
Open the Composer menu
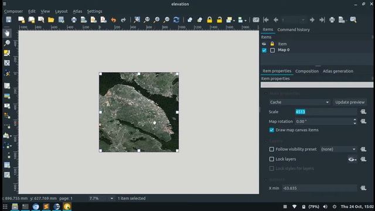click(13, 11)
